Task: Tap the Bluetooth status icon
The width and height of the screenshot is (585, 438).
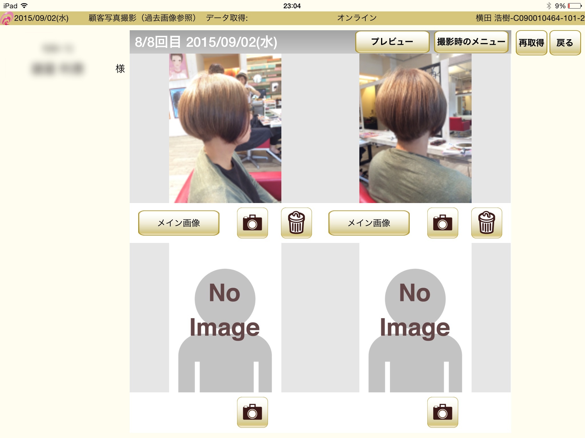Action: coord(549,6)
